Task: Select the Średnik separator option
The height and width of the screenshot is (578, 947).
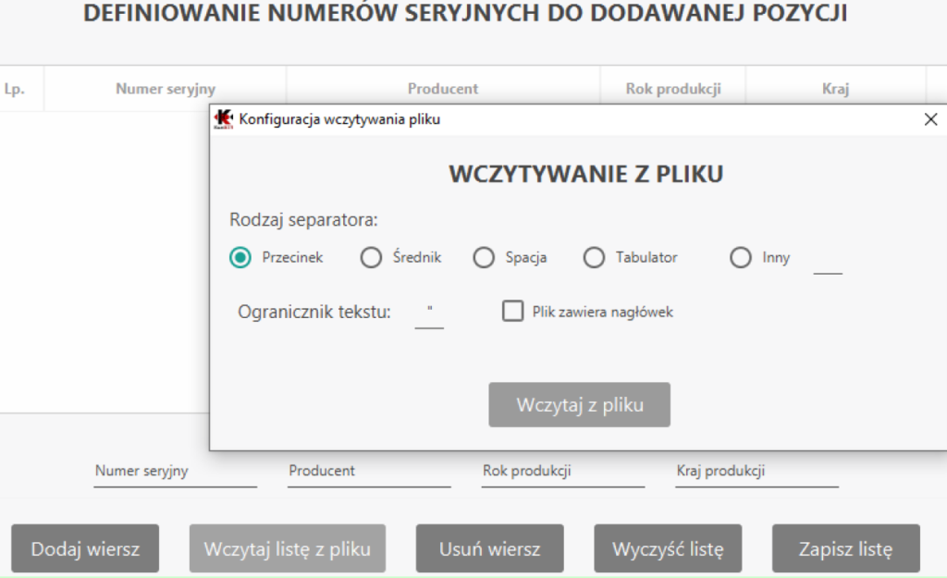Action: point(371,257)
